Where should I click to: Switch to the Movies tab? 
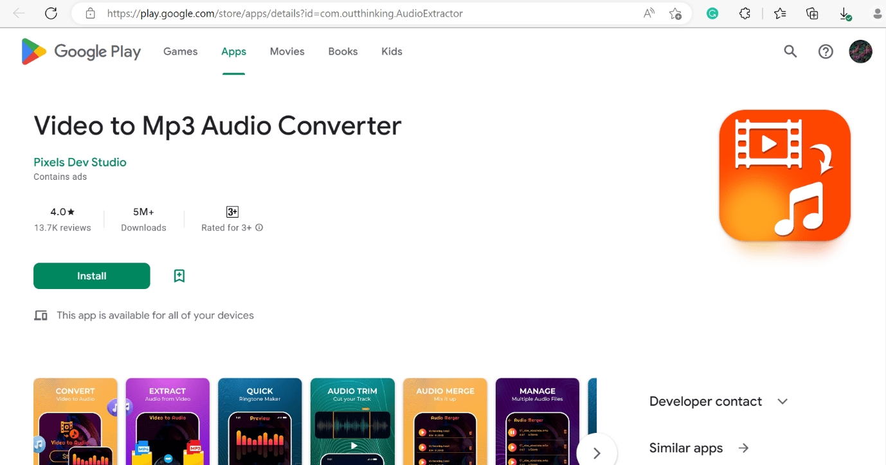(287, 51)
